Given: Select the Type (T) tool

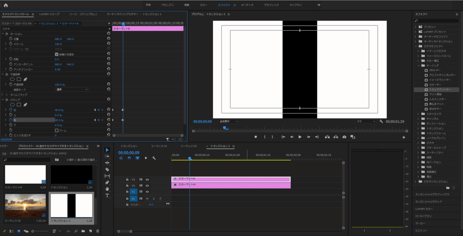Looking at the screenshot, I should [x=107, y=196].
